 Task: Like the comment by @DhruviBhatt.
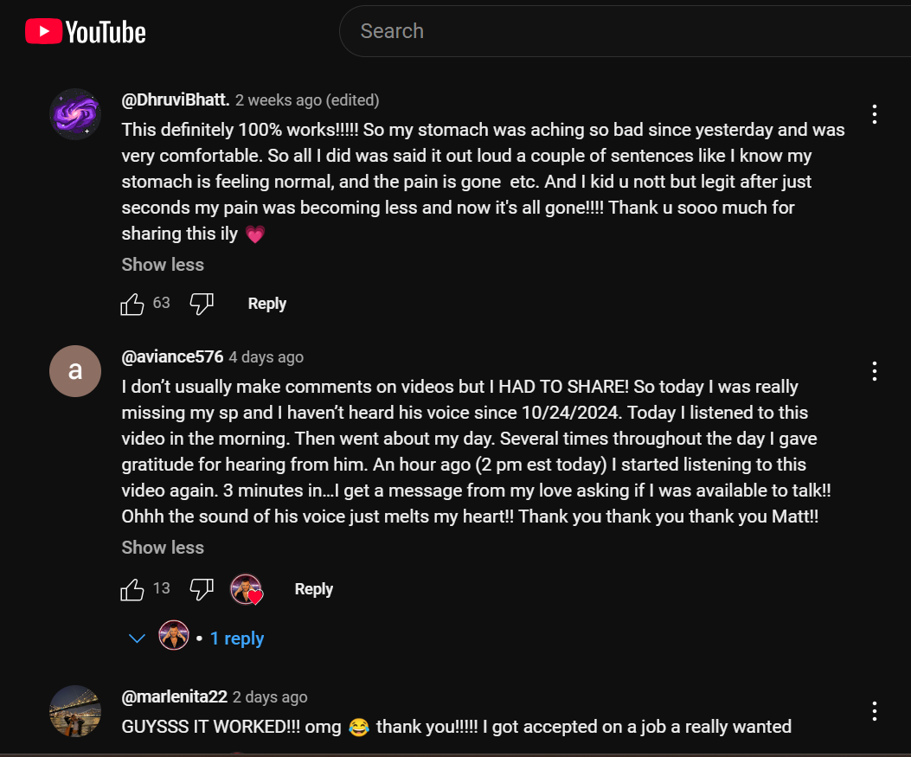point(132,304)
